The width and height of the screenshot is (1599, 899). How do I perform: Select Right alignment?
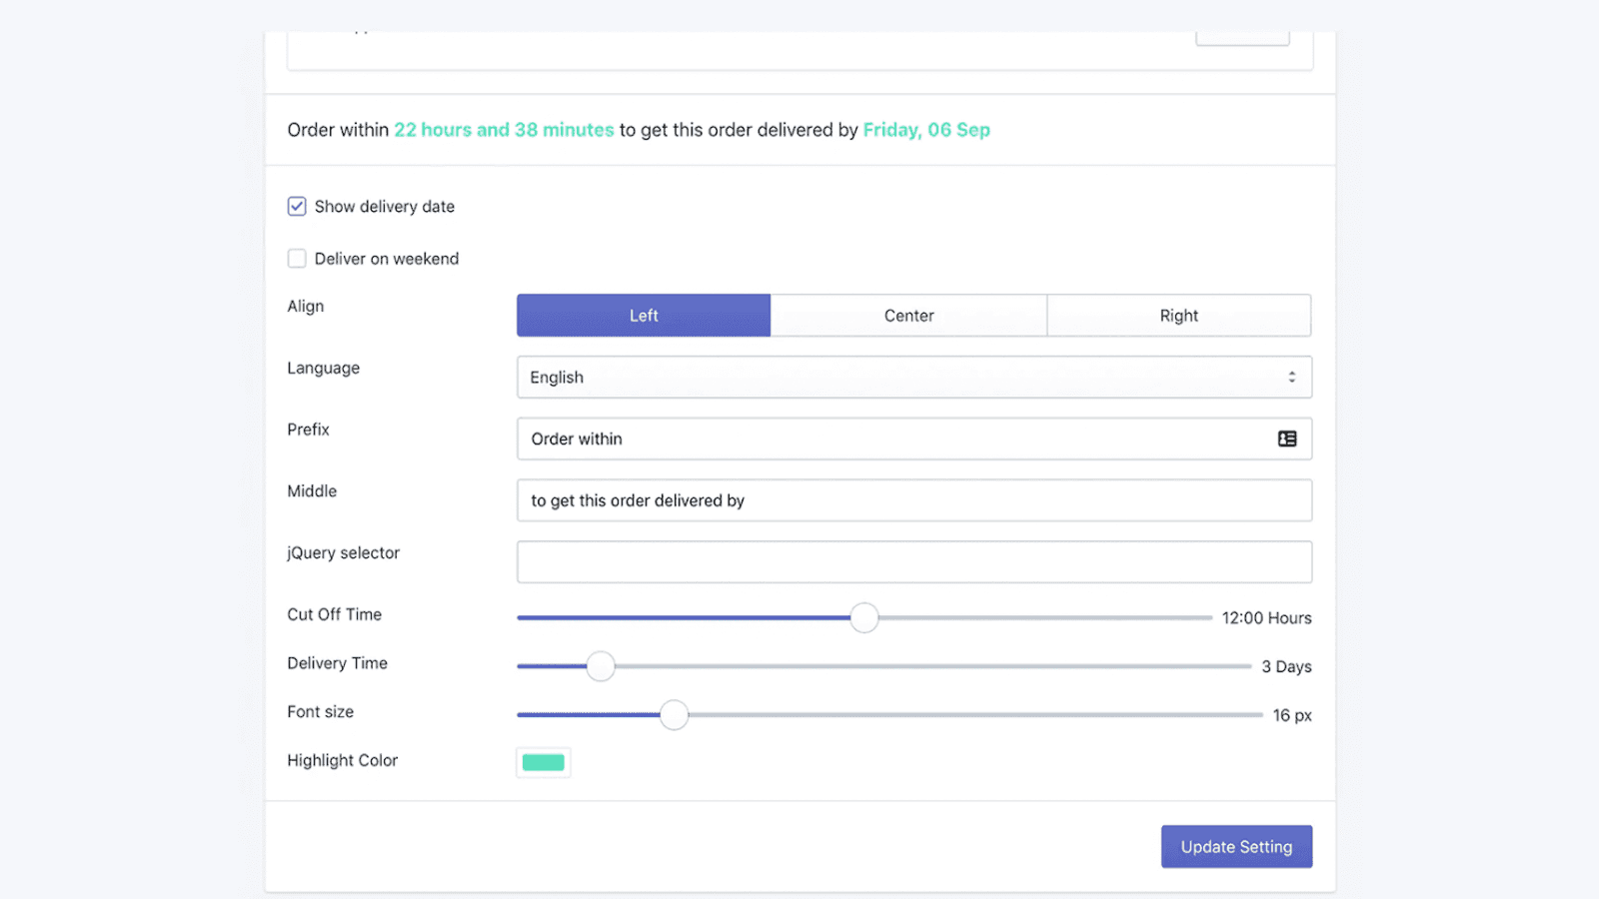pyautogui.click(x=1178, y=315)
